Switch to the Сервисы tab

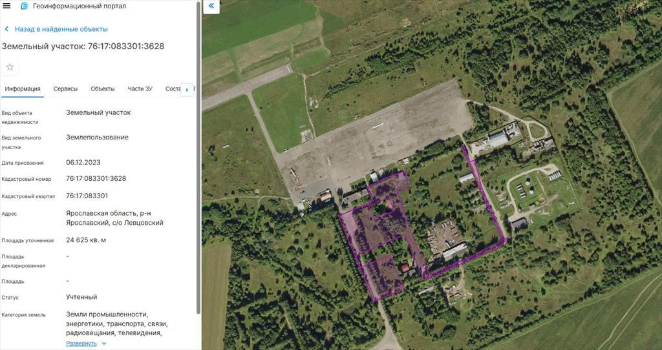point(65,89)
